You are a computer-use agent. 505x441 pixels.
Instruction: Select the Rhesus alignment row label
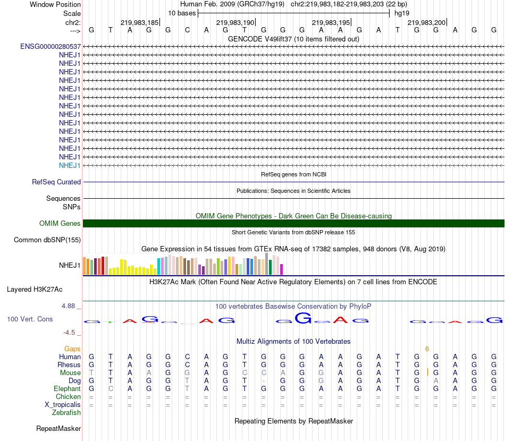pos(69,364)
